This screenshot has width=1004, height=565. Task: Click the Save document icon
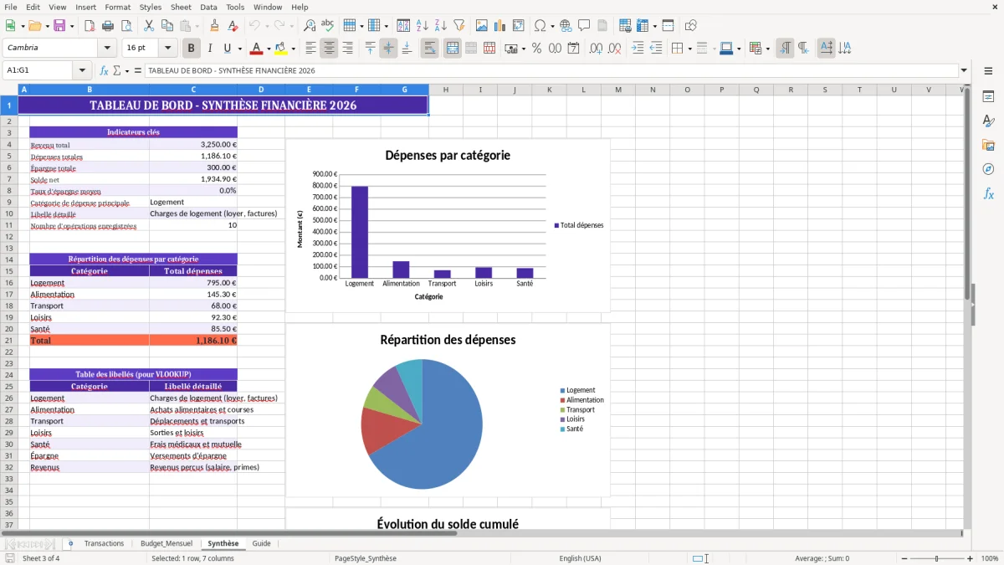(x=59, y=26)
